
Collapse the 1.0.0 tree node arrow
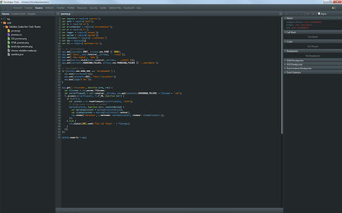(x=2, y=22)
